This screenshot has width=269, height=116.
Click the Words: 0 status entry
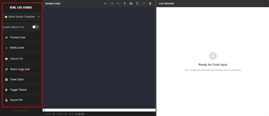[62, 114]
